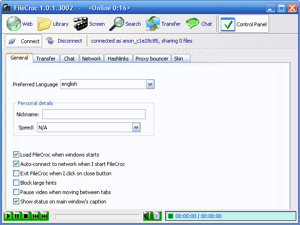Open the playlist document icon
This screenshot has height=225, width=300.
point(157,216)
